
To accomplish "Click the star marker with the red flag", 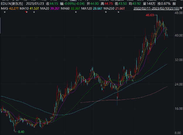I will (26, 12).
